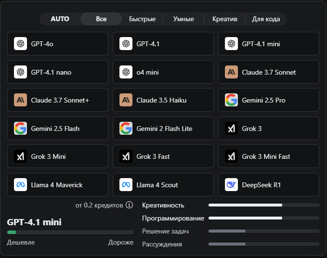
Task: Click the xAI icon next to Grok 3
Action: coord(231,129)
